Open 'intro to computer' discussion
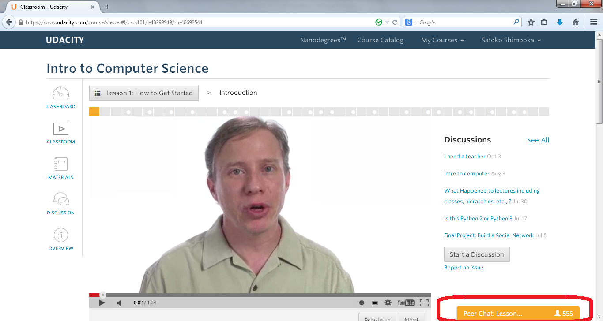 tap(467, 174)
